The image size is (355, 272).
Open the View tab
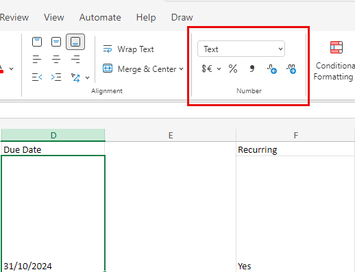(54, 17)
